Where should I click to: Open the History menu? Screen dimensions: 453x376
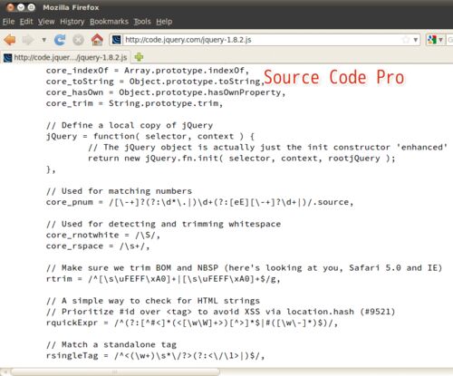72,22
